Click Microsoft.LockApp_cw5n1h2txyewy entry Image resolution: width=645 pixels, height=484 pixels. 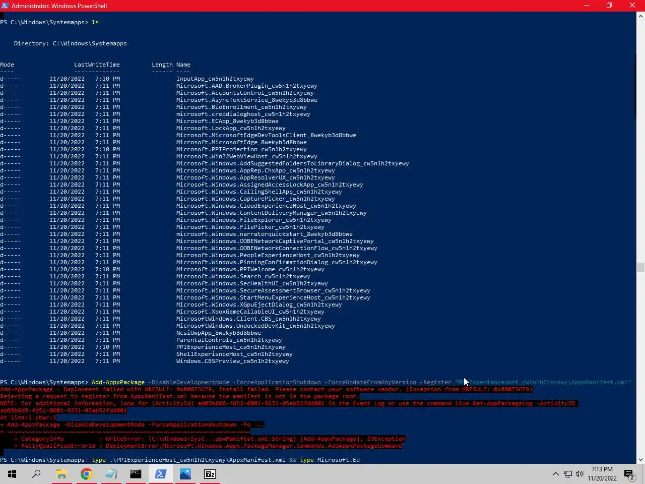[x=231, y=128]
